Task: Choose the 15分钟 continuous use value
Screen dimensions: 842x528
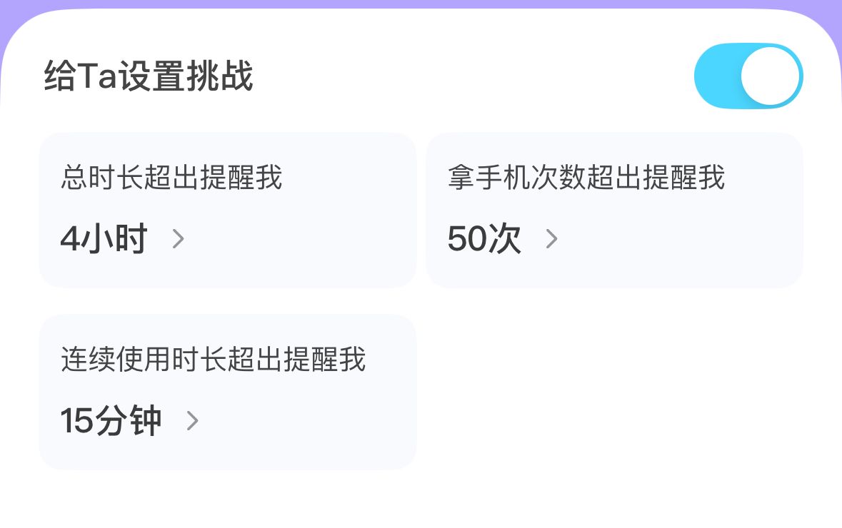Action: click(111, 421)
